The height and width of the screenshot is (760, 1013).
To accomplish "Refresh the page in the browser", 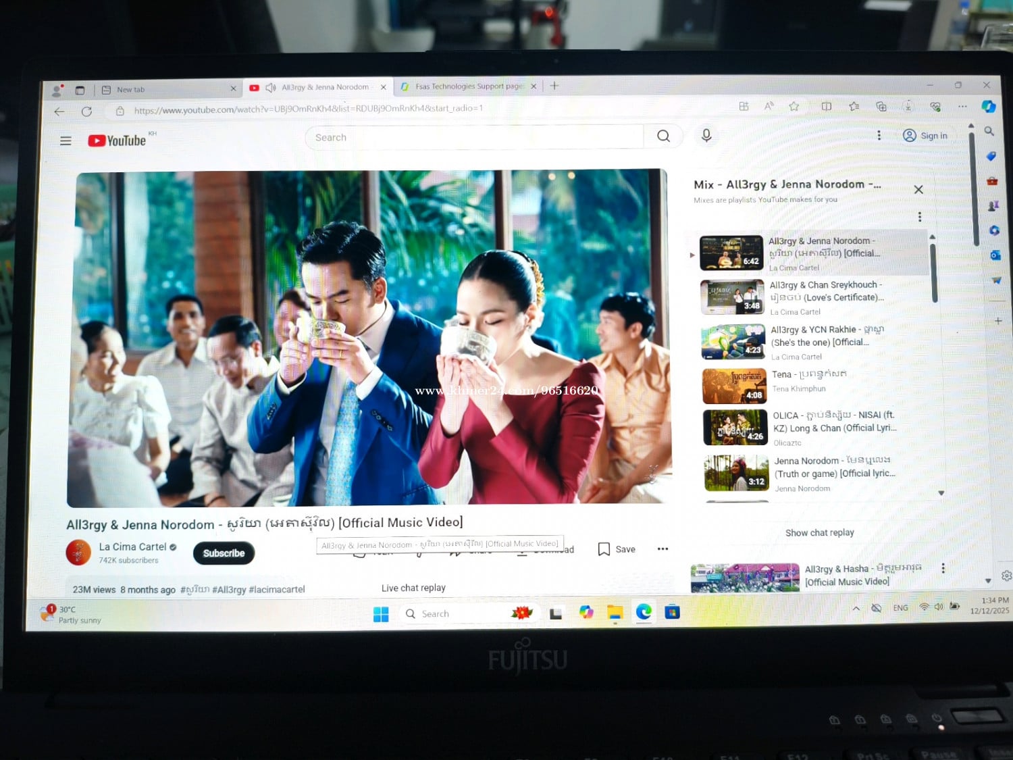I will tap(86, 111).
